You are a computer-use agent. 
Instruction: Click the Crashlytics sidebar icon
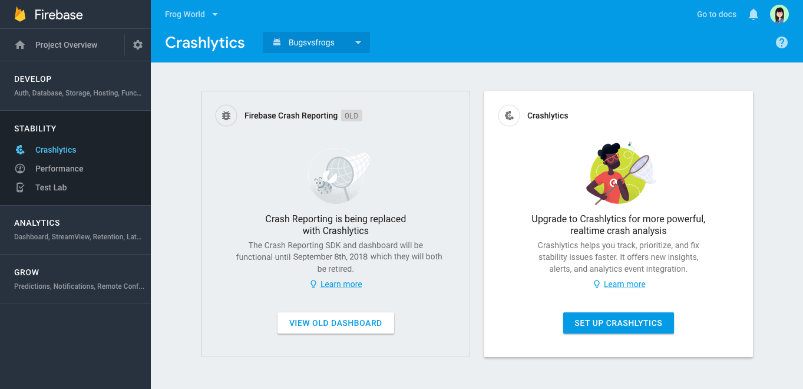20,150
